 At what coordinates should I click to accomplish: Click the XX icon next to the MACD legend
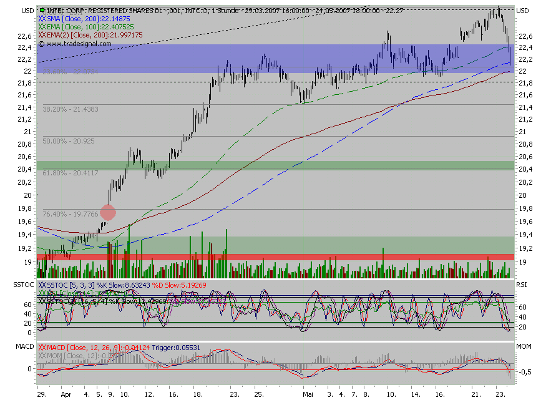(x=41, y=347)
